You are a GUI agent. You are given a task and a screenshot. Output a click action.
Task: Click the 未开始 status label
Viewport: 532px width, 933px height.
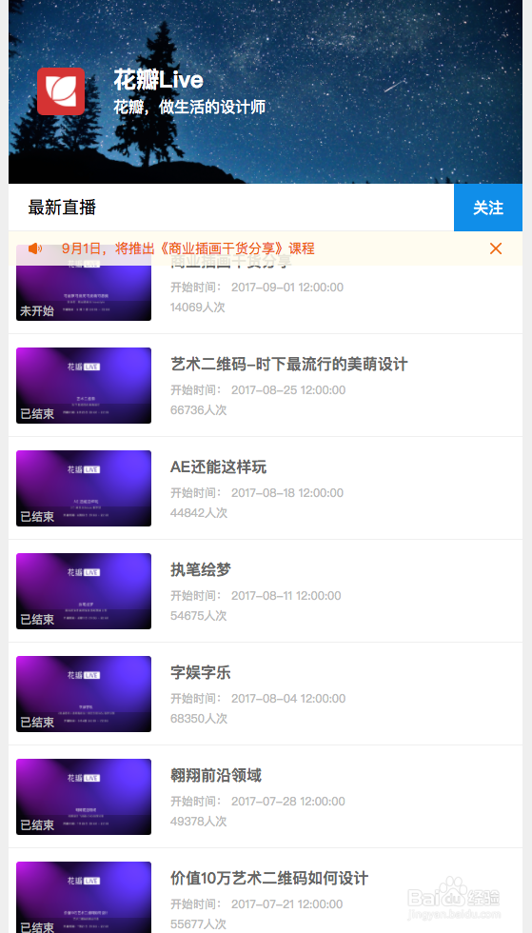37,310
